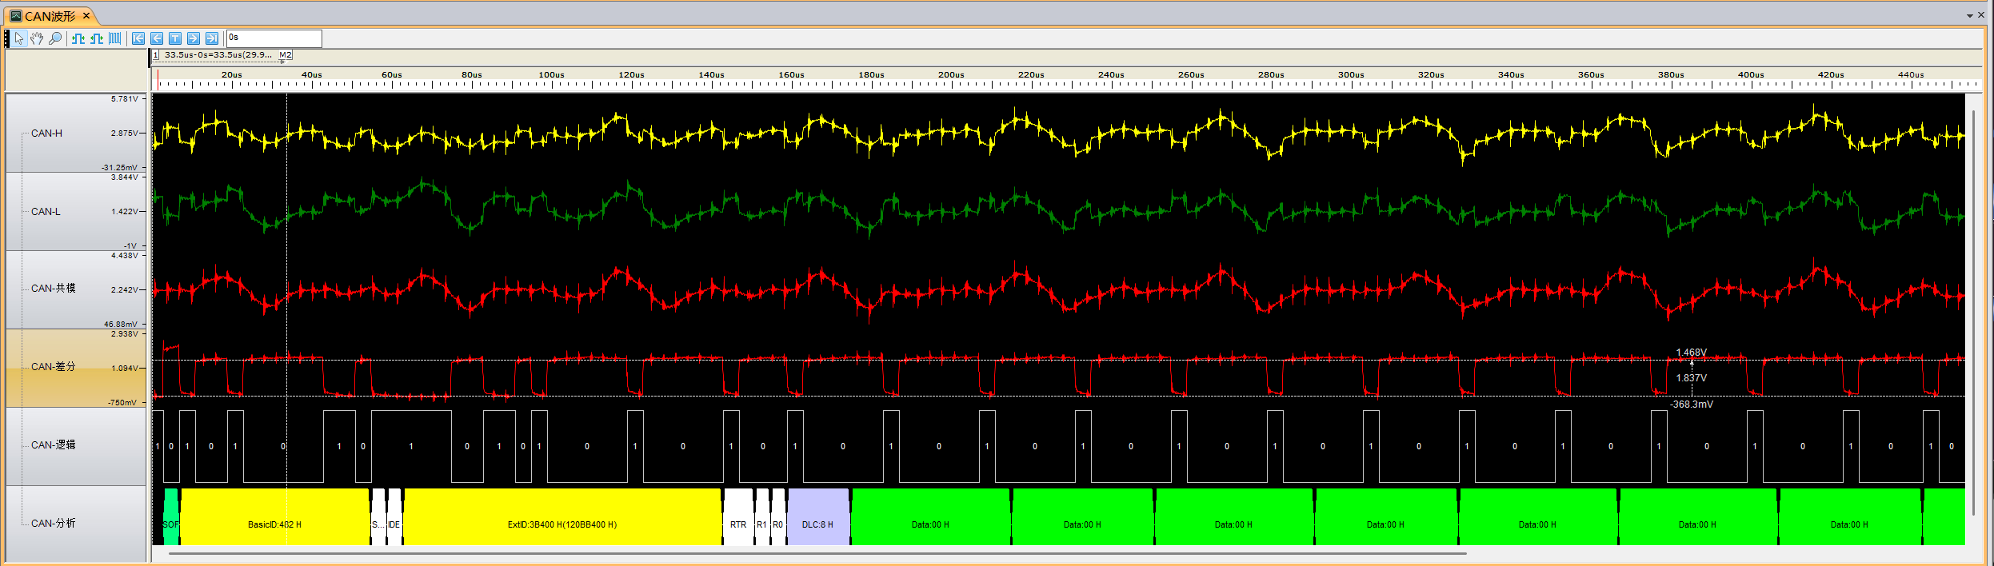The height and width of the screenshot is (566, 1994).
Task: Click the RTR bit decode segment
Action: click(x=738, y=517)
